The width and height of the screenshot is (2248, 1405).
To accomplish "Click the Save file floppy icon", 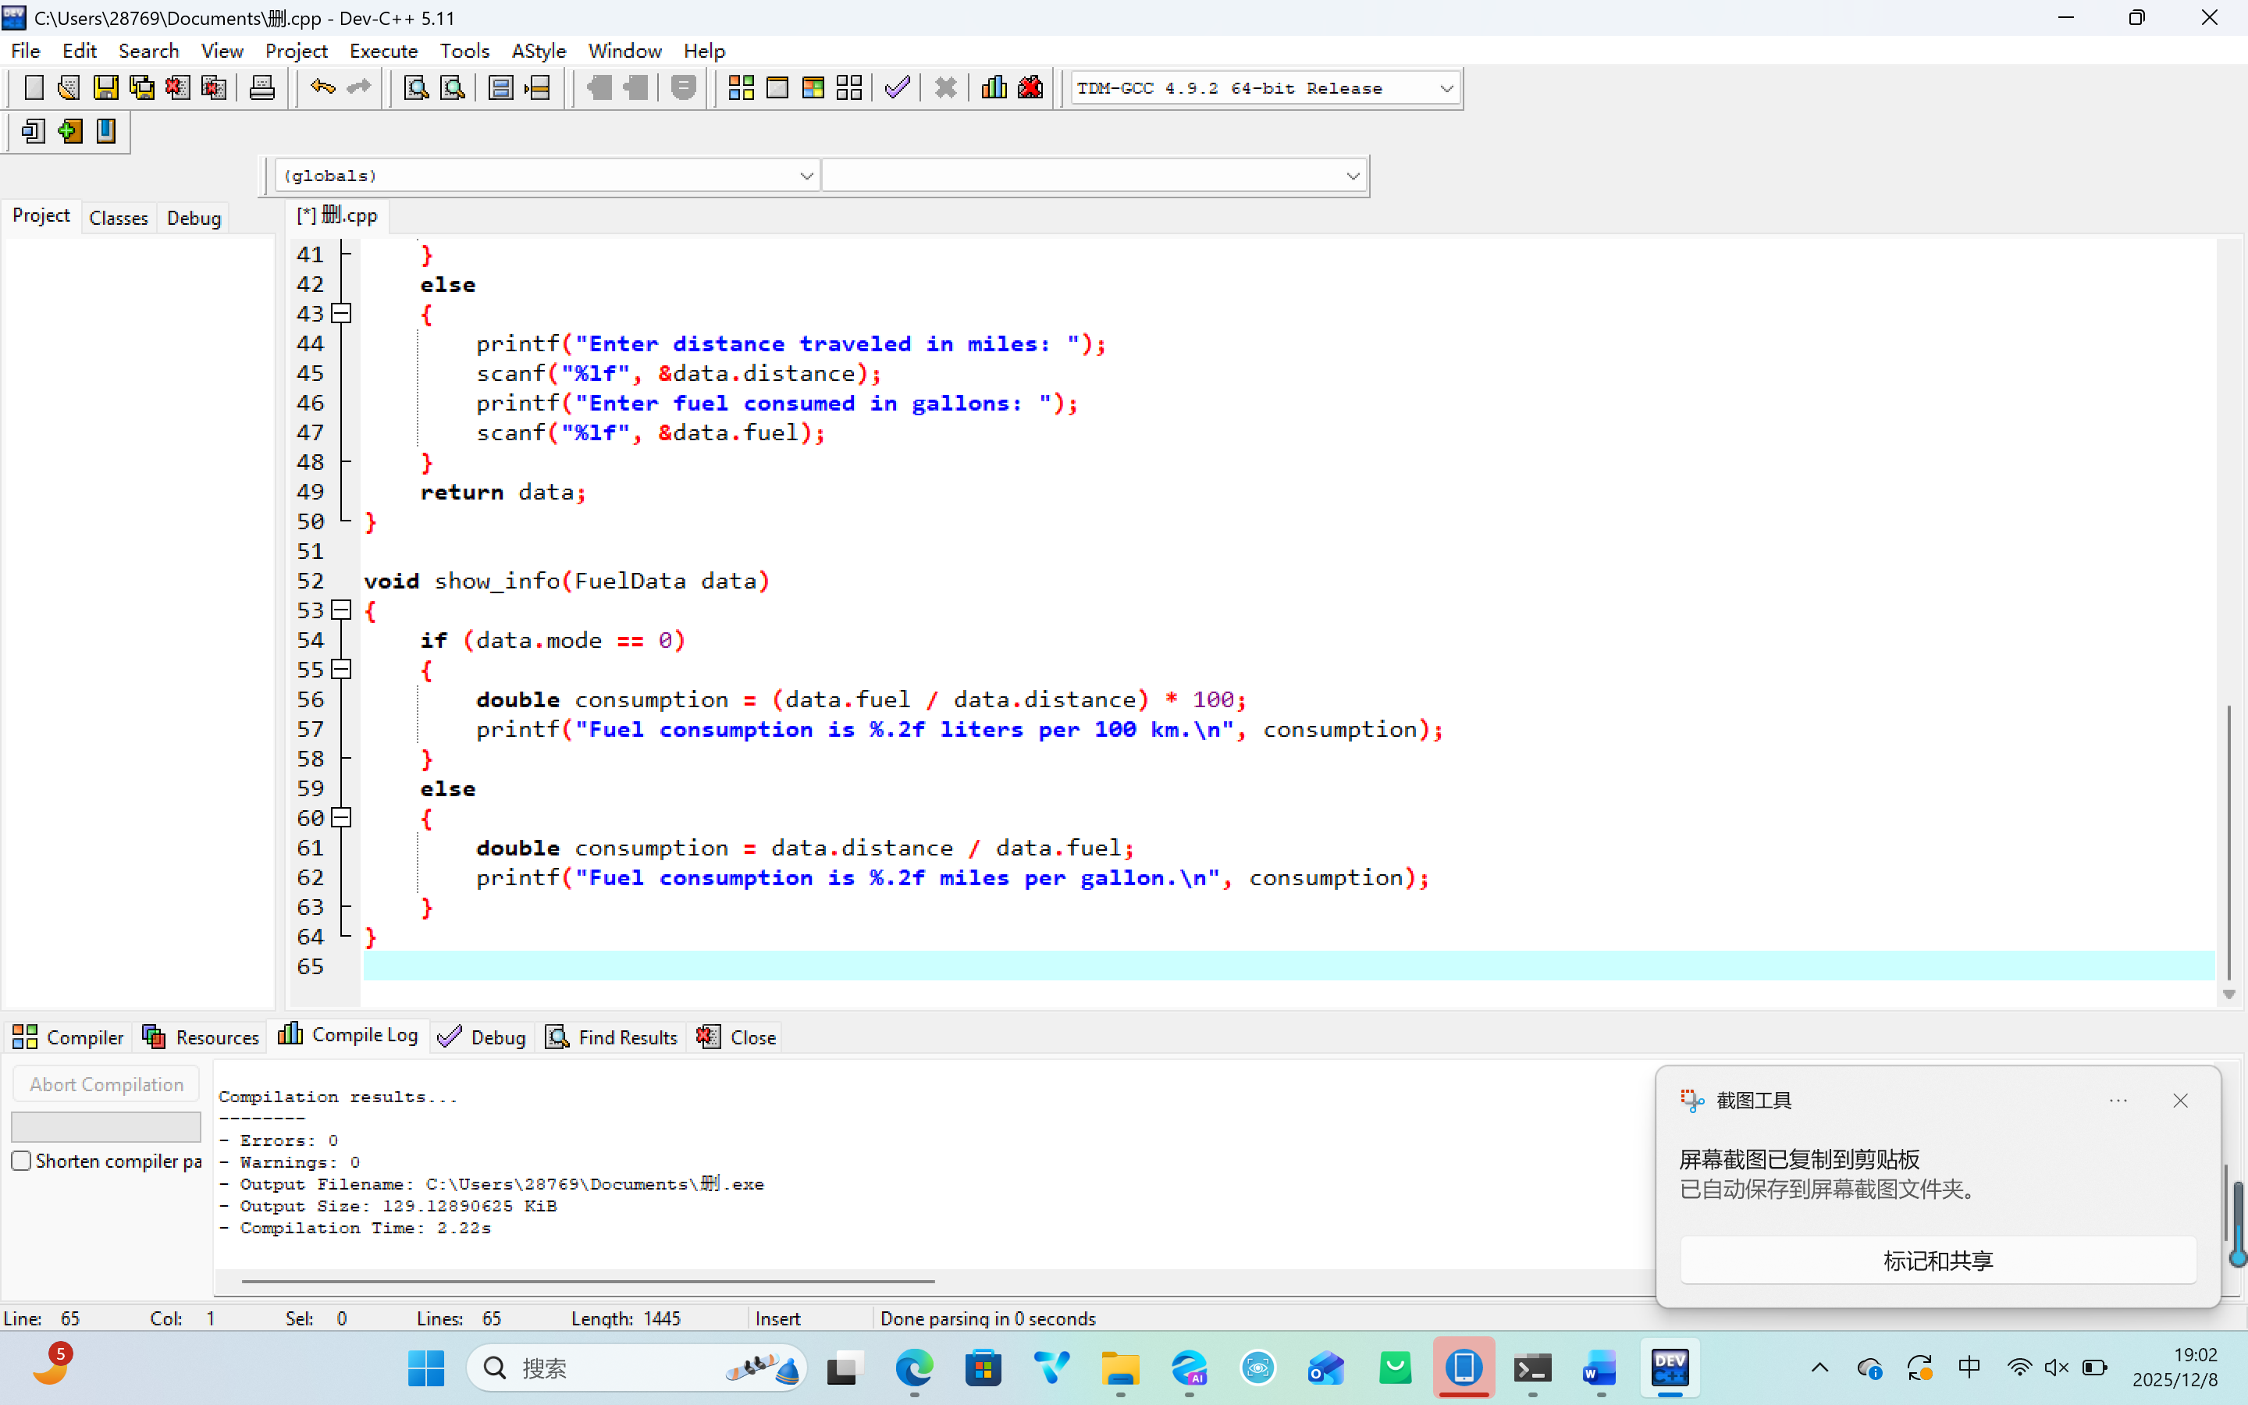I will point(106,88).
